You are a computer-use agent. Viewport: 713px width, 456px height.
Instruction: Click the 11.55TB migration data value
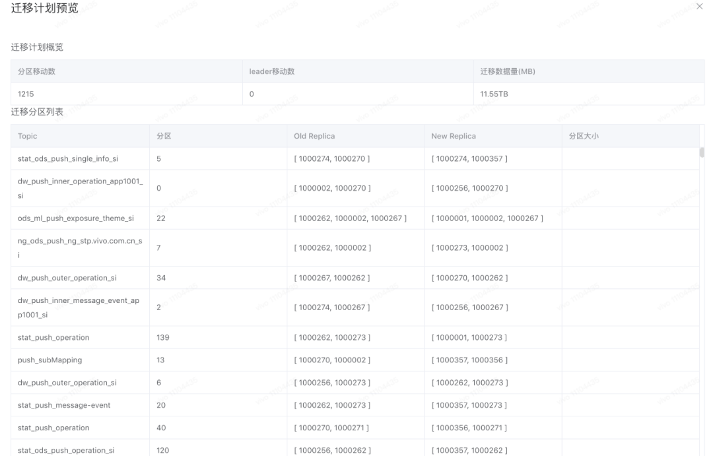tap(494, 94)
